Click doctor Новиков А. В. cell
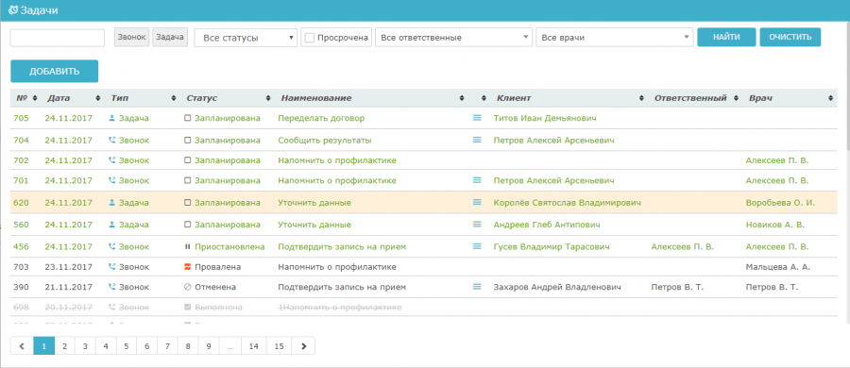Screen dimensions: 850x368 tap(775, 225)
